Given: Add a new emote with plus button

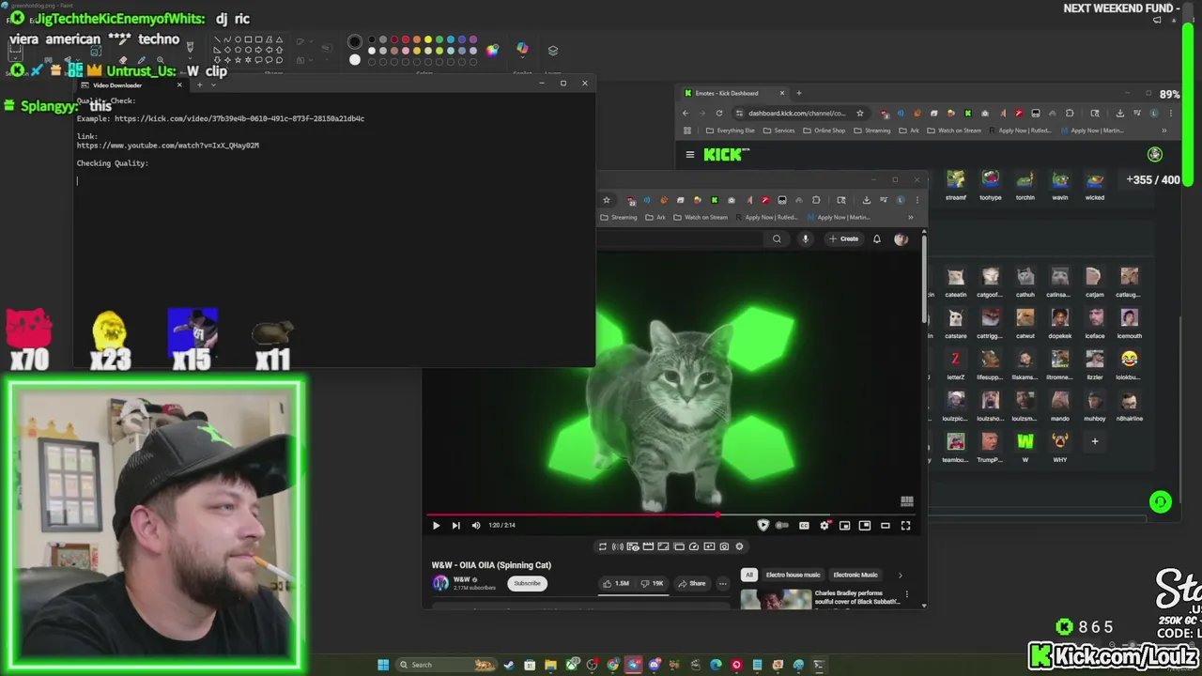Looking at the screenshot, I should (1094, 441).
